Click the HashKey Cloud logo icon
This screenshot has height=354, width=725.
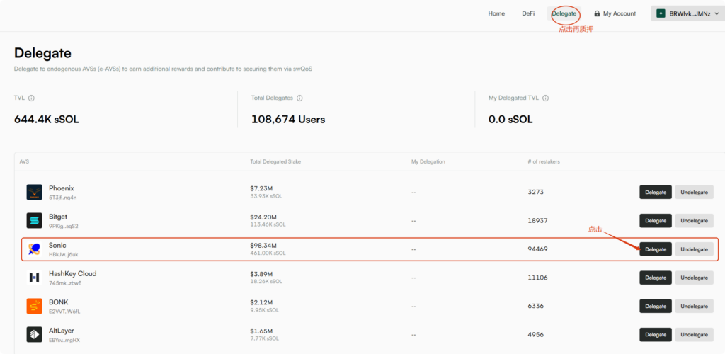[34, 278]
